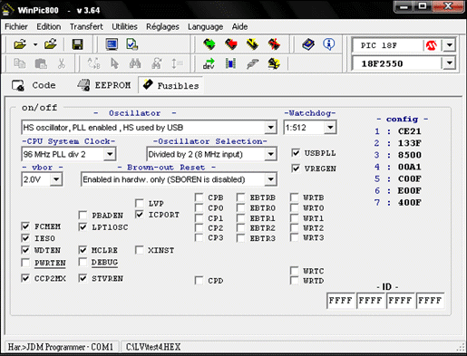Click the greyed scissors cut icon
The image size is (467, 356).
(x=62, y=63)
